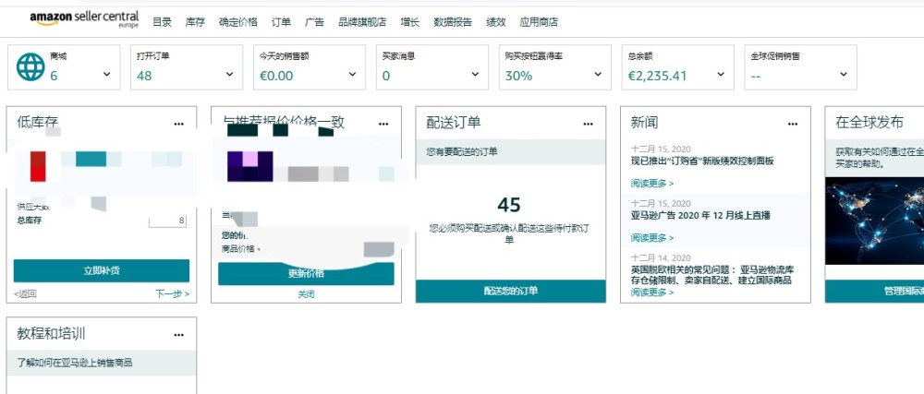Expand the 购买按钮赢得率 dropdown
924x394 pixels.
(x=598, y=74)
